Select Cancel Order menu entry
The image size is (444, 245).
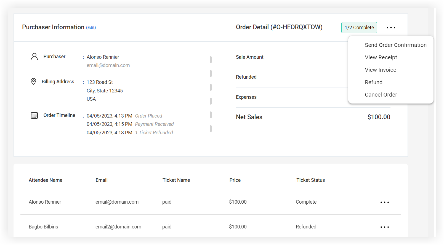click(x=381, y=95)
